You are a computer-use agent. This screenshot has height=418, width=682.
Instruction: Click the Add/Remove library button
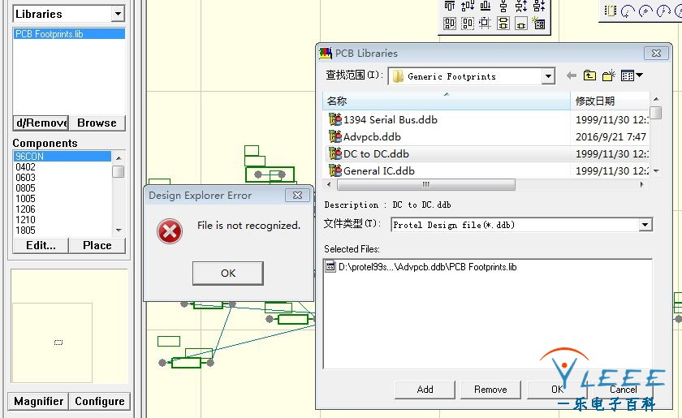coord(41,123)
